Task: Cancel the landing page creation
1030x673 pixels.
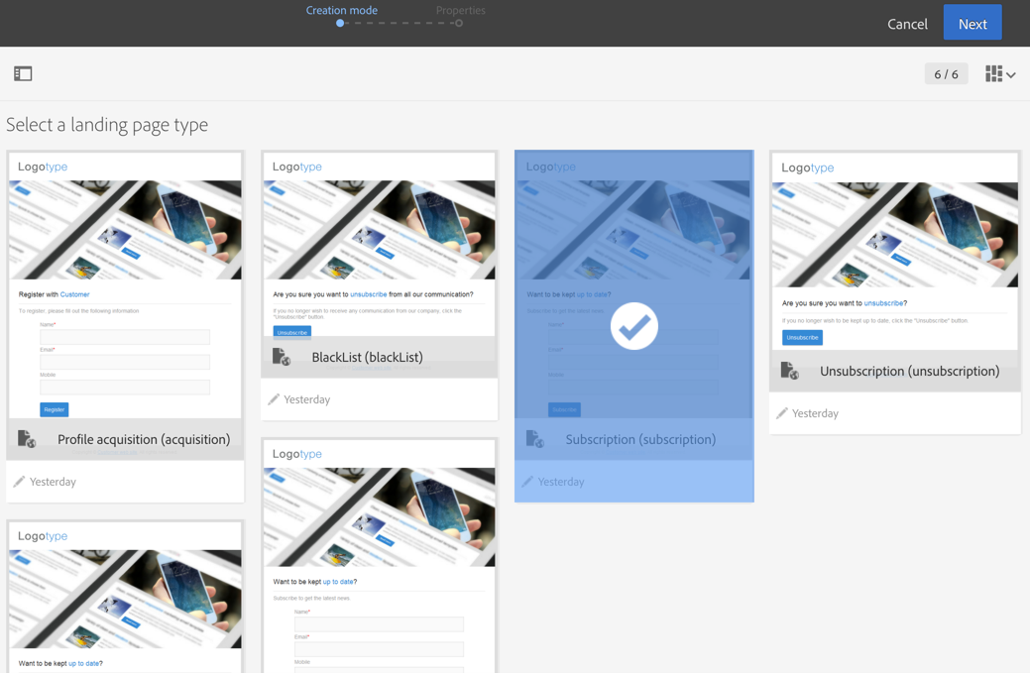Action: 907,25
